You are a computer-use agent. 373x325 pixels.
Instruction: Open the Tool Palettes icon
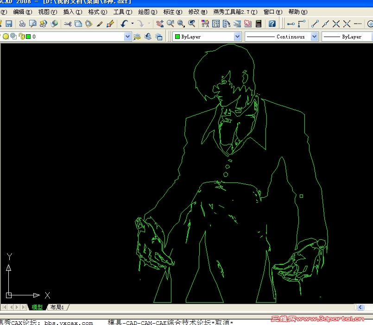pyautogui.click(x=227, y=24)
